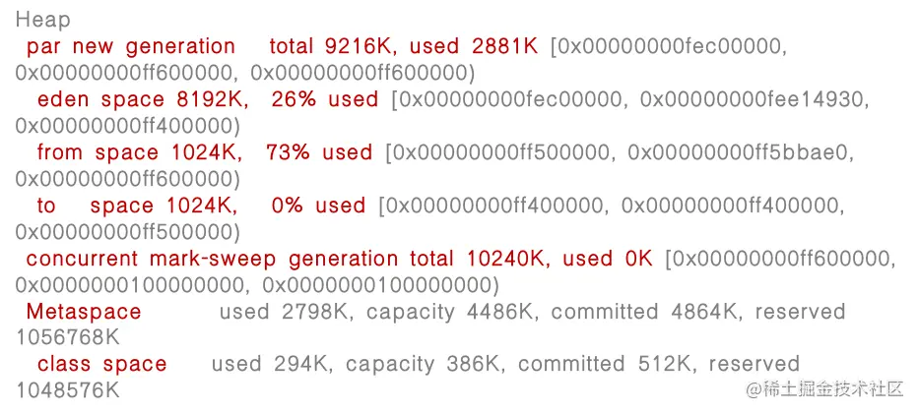The width and height of the screenshot is (918, 413).
Task: Click the "Heap" heading text
Action: [42, 20]
